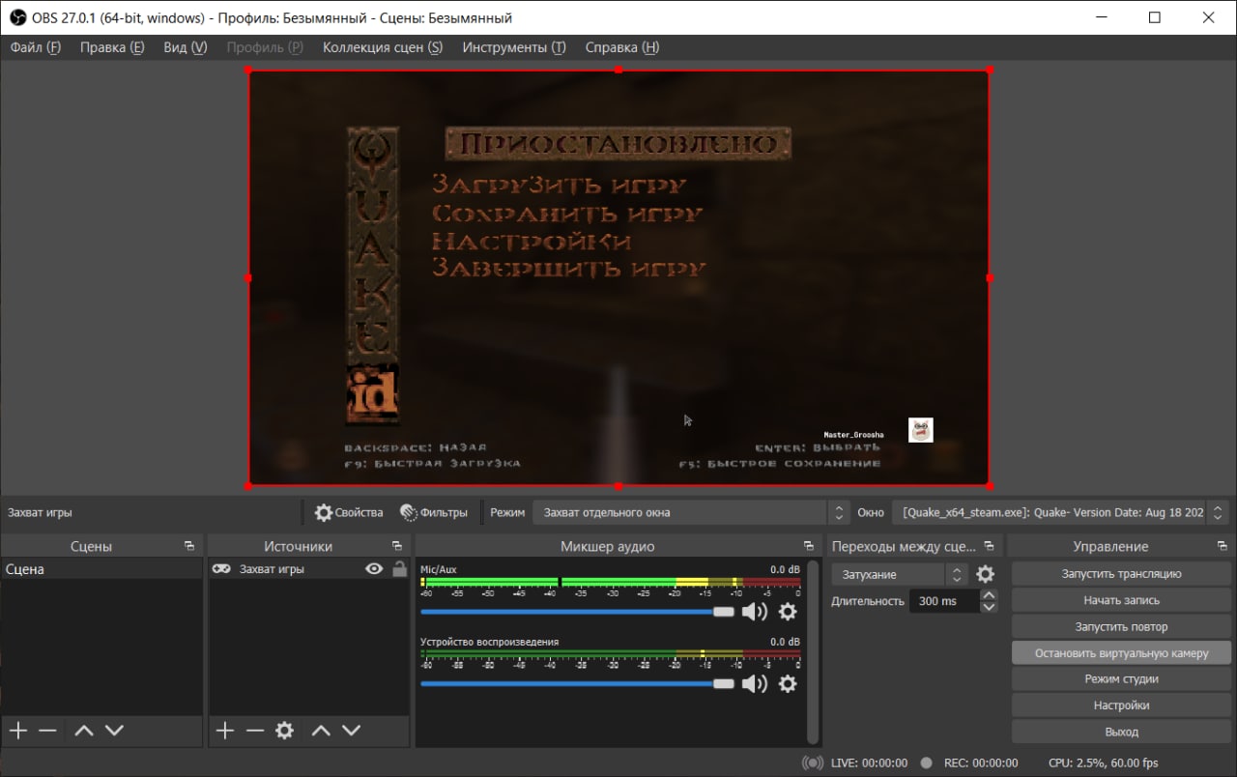Remove the selected scene with the minus icon
The width and height of the screenshot is (1237, 777).
pyautogui.click(x=47, y=731)
